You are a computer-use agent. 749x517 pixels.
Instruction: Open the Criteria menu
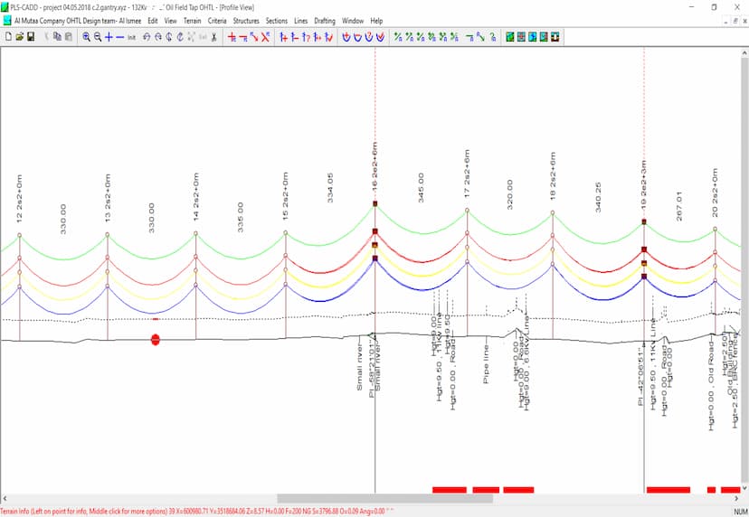217,21
